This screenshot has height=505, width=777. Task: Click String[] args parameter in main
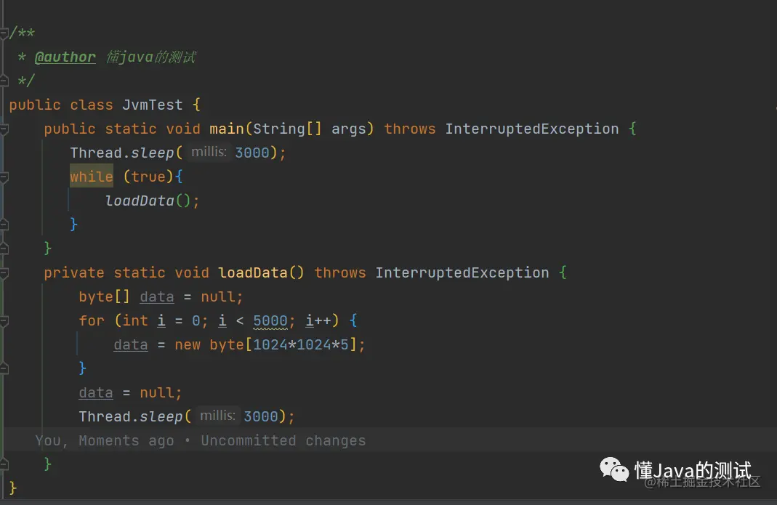310,129
